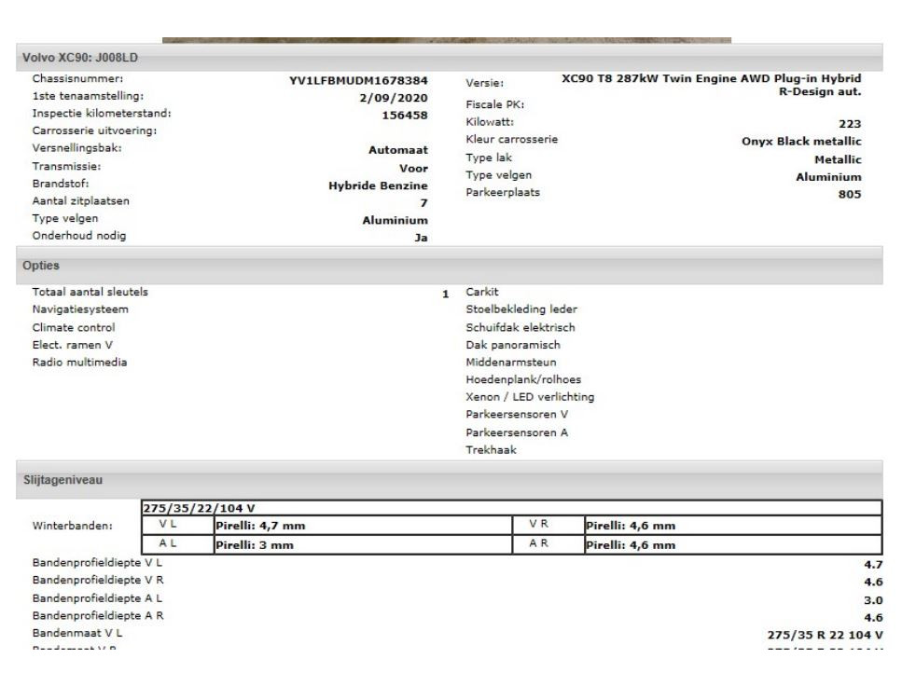Click the 'Elect. ramen V' option
This screenshot has height=686, width=916.
pos(73,345)
